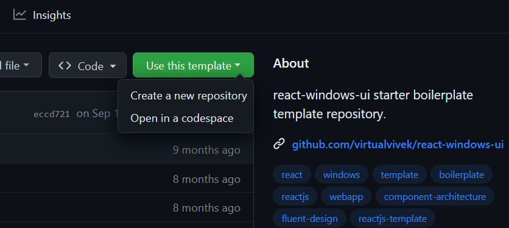Click the Insights graph icon
The height and width of the screenshot is (228, 509).
coord(19,15)
